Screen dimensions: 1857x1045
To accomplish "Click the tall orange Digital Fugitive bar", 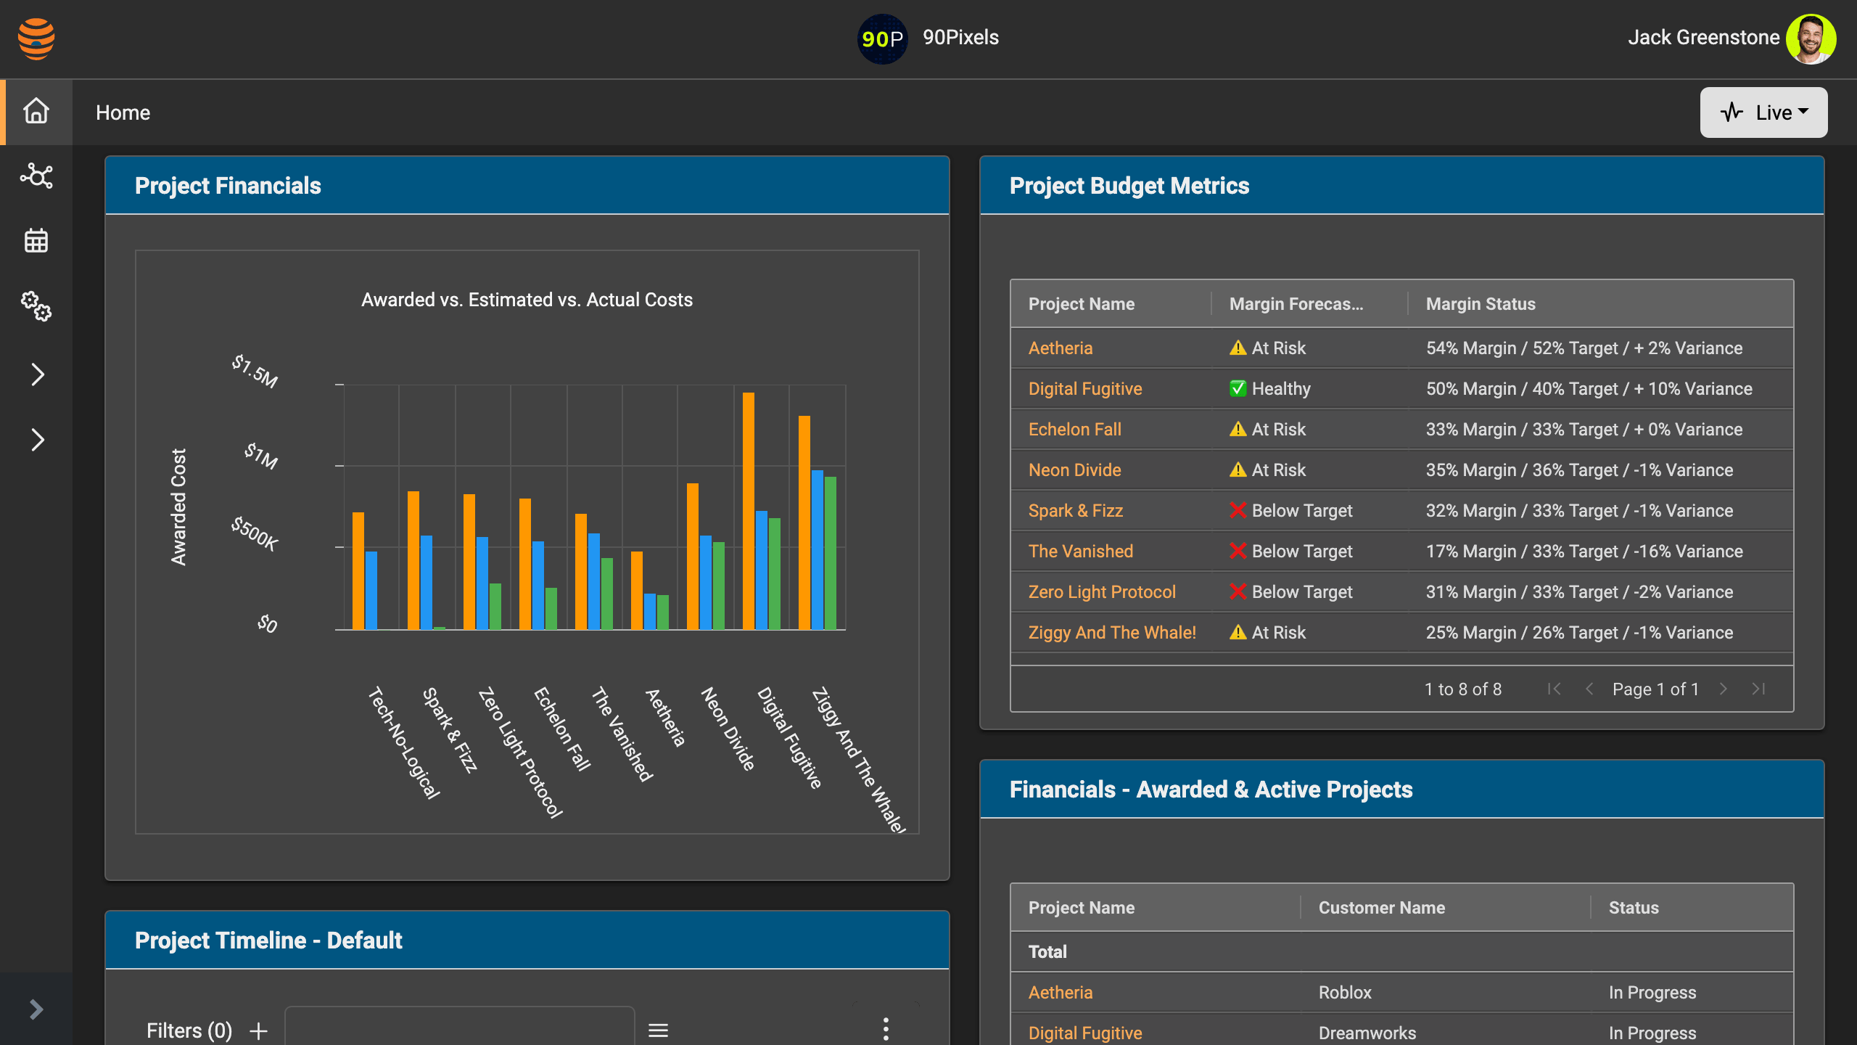I will pos(748,511).
